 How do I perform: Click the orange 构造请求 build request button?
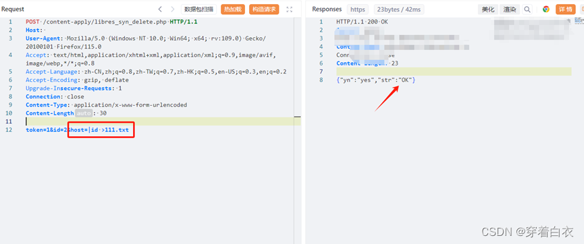click(x=264, y=9)
